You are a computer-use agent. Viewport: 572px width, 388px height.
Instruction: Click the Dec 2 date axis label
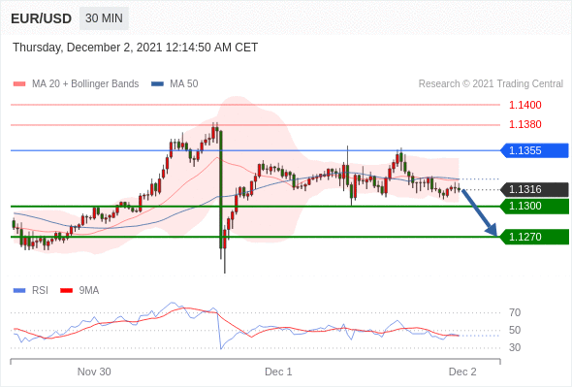(462, 372)
